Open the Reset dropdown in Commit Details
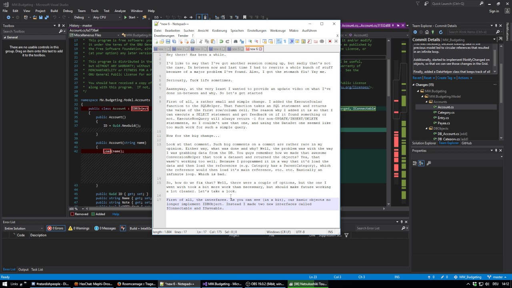Image resolution: width=512 pixels, height=288 pixels. coord(429,78)
